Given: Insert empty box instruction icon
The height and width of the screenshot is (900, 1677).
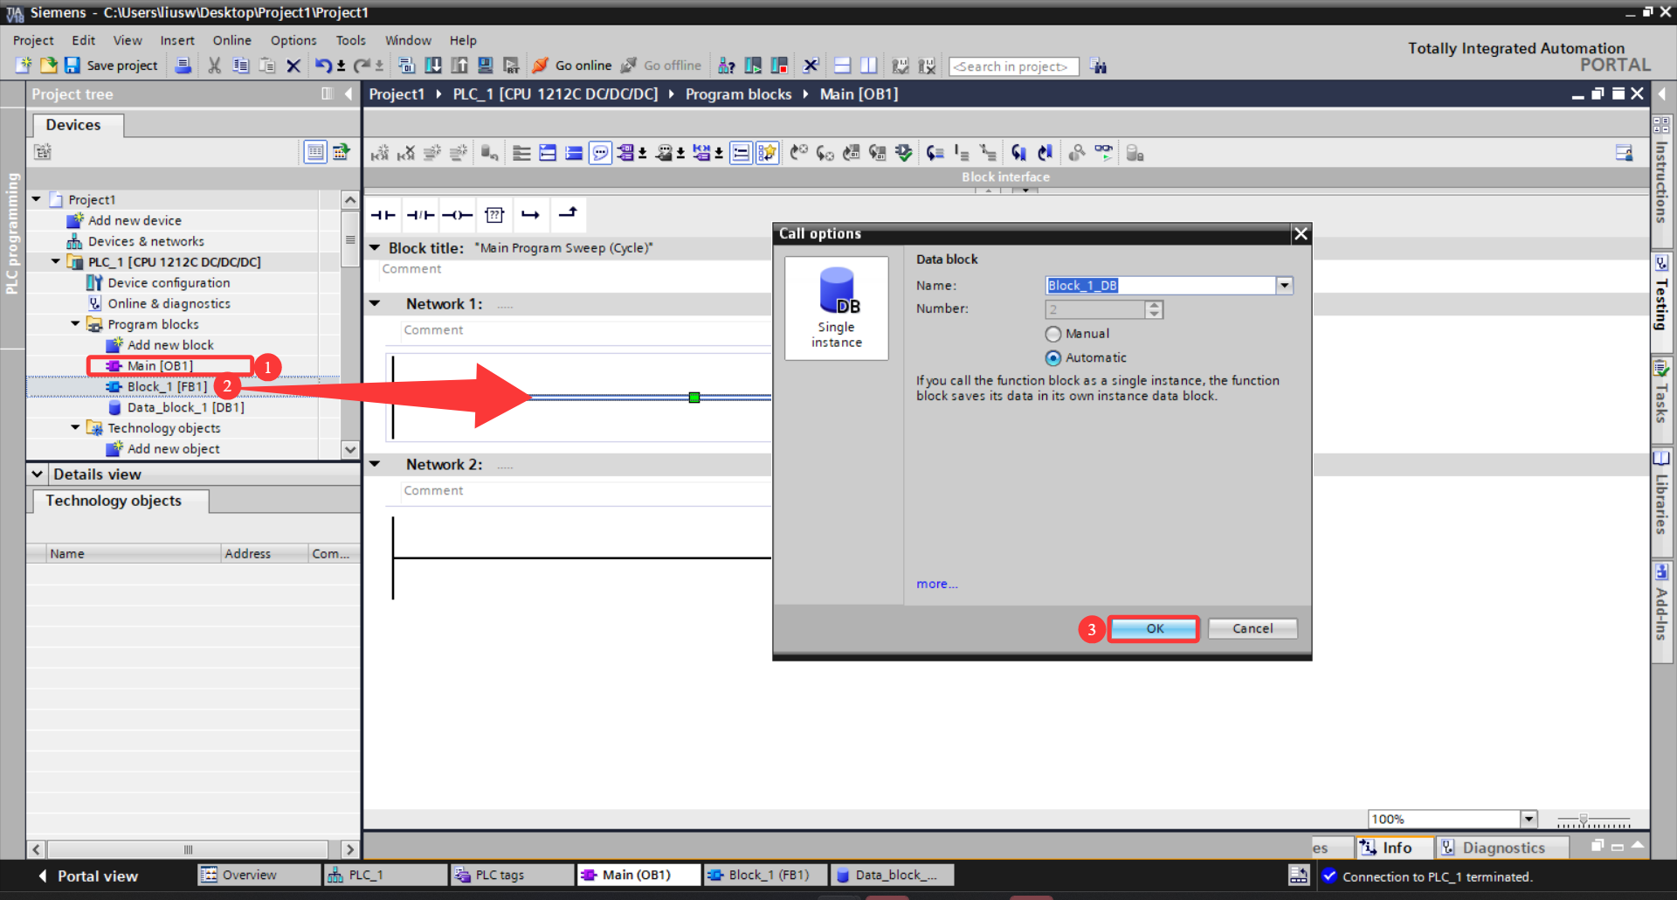Looking at the screenshot, I should pos(494,215).
